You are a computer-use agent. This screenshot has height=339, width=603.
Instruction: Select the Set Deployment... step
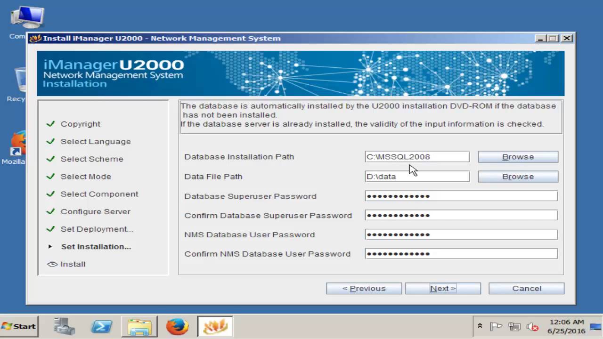pyautogui.click(x=97, y=229)
